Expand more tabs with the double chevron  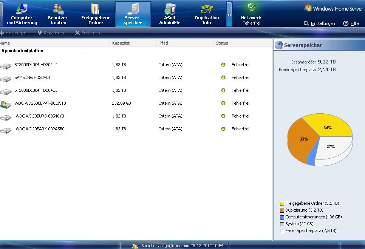(x=229, y=15)
